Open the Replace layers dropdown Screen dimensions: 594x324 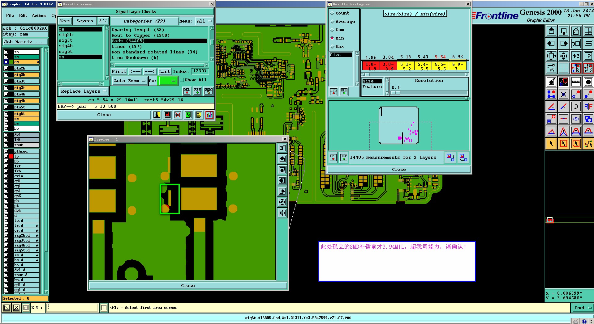pos(84,91)
